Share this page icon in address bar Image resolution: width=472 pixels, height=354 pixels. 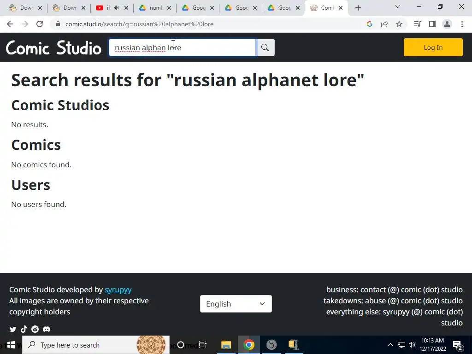pyautogui.click(x=384, y=24)
